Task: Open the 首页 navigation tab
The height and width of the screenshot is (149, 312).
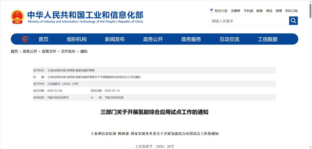Action: coord(44,39)
